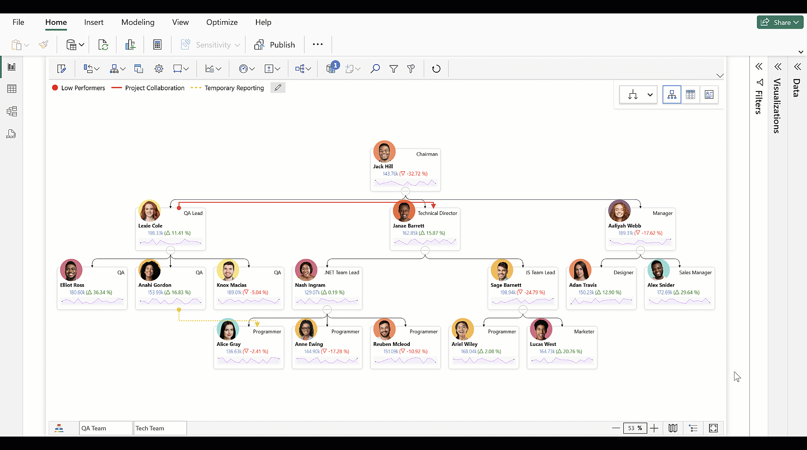807x450 pixels.
Task: Switch to the profile card view mode
Action: point(709,95)
